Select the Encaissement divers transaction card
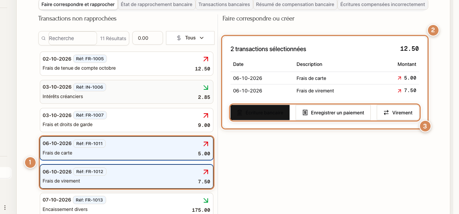 (127, 203)
